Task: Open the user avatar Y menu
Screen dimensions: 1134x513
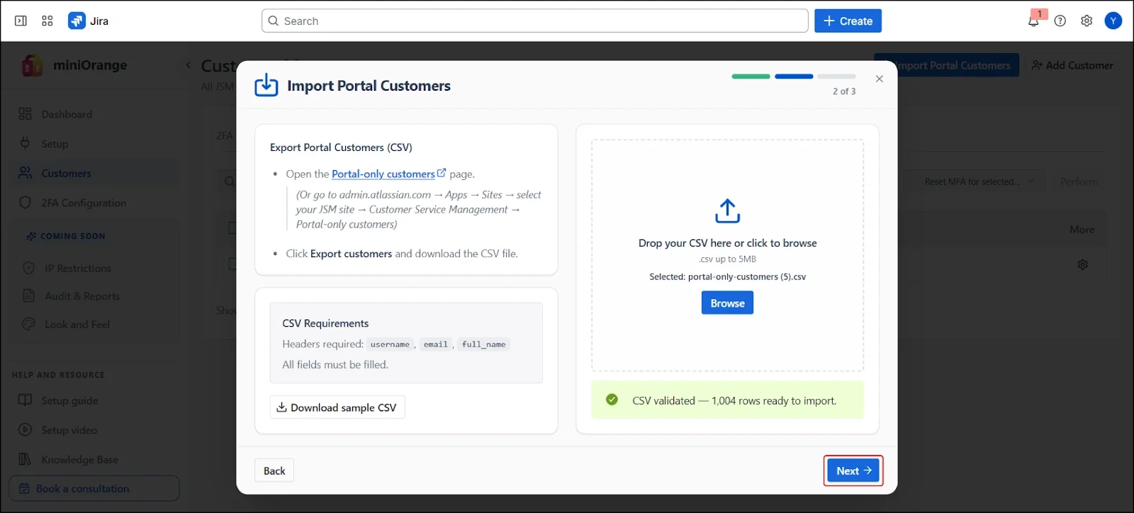Action: [1113, 21]
